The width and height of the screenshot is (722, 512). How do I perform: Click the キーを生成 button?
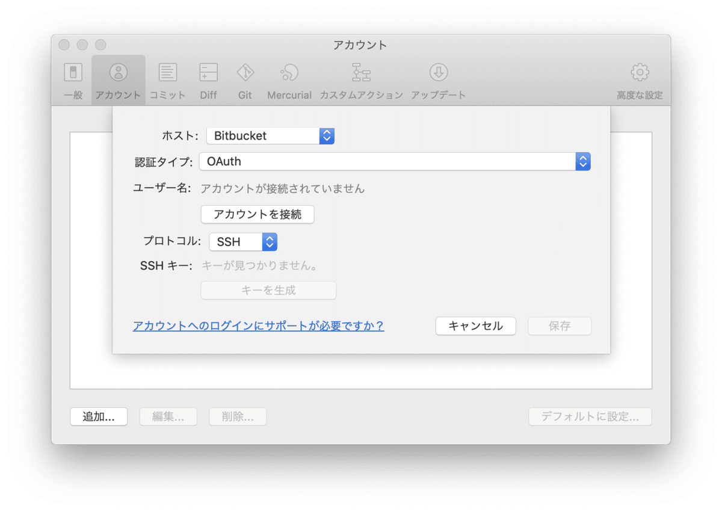tap(267, 290)
